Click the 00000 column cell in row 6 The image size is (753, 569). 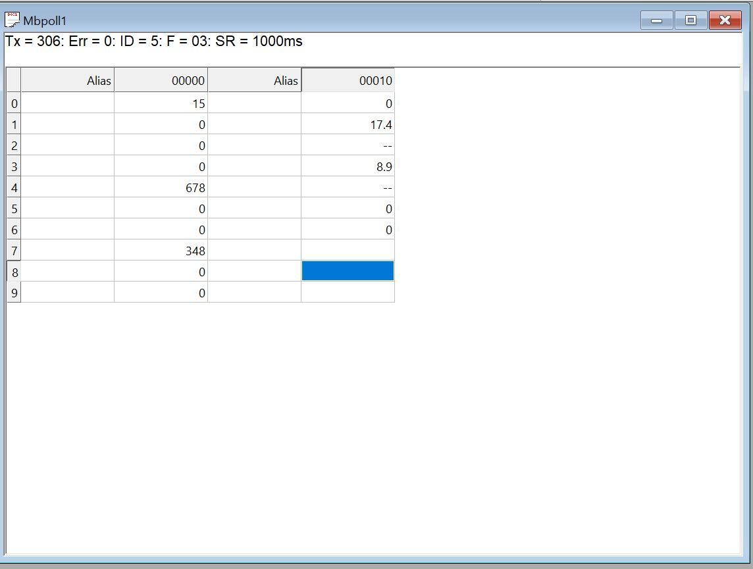point(161,230)
